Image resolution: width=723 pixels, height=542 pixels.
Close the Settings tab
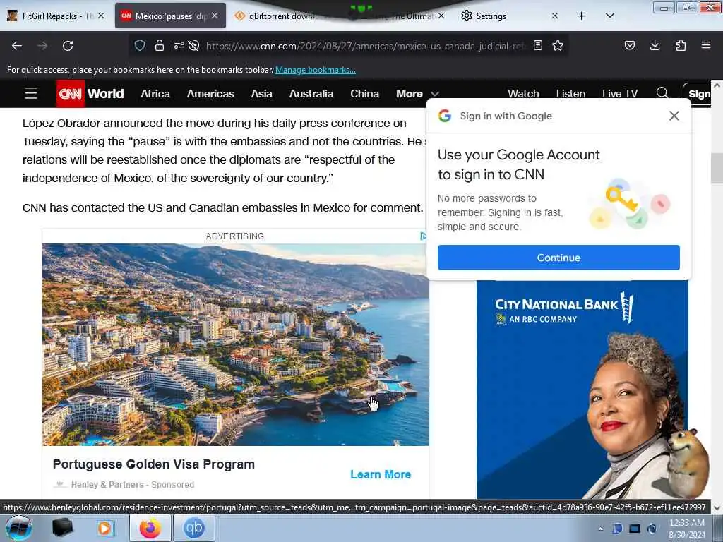pos(555,16)
